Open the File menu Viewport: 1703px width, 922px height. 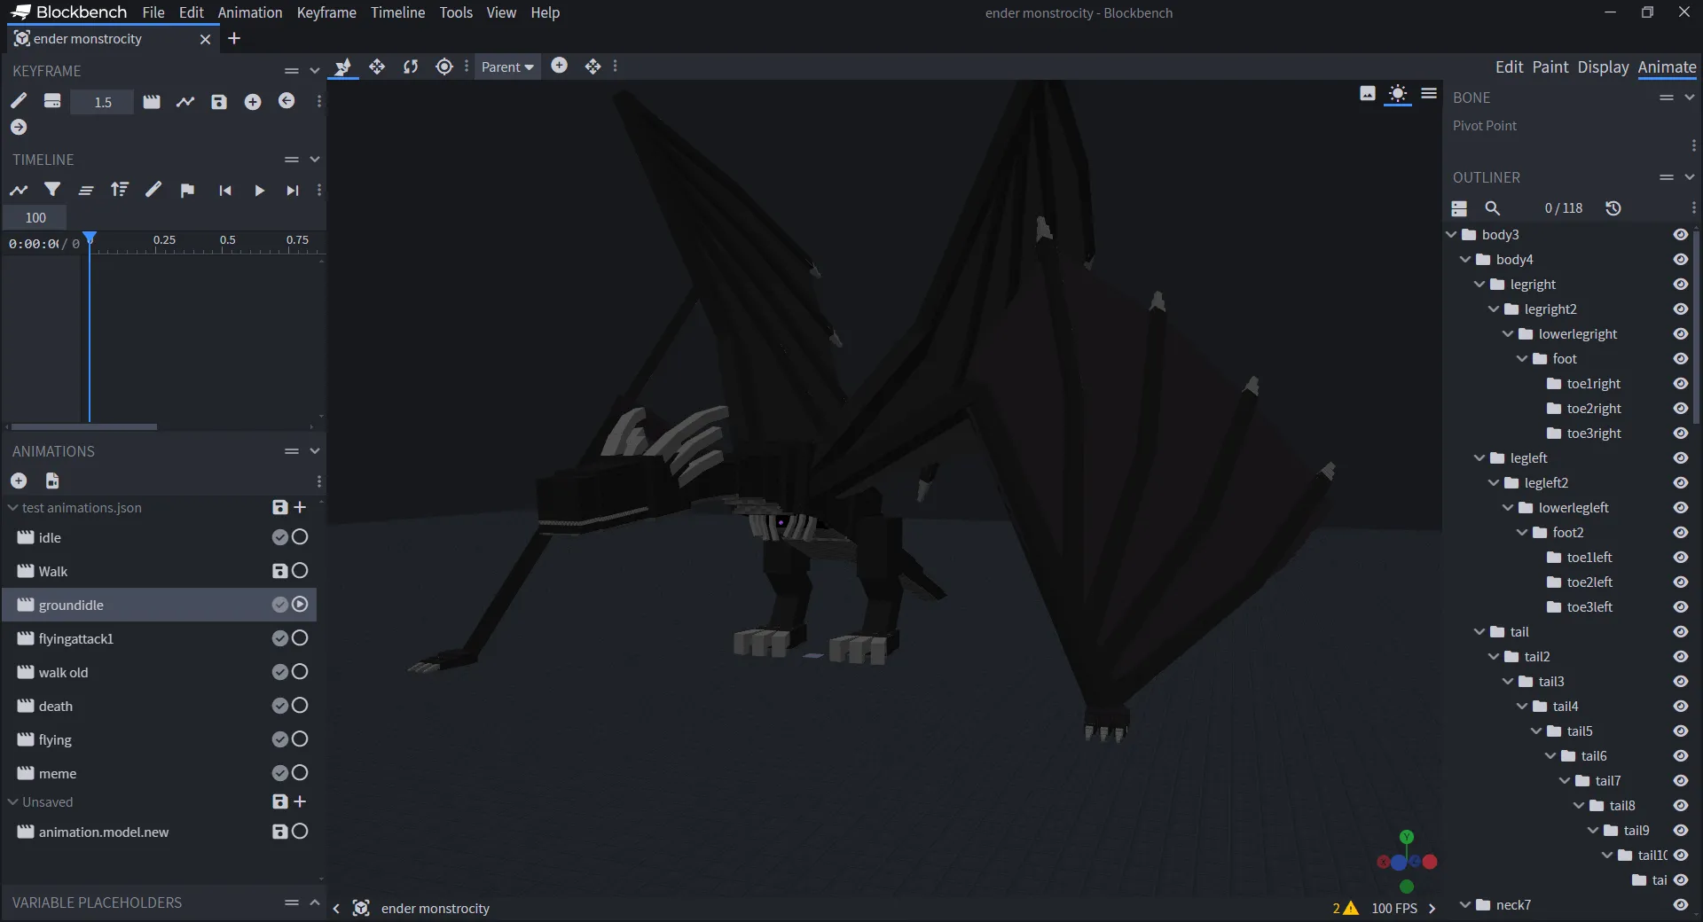[153, 12]
